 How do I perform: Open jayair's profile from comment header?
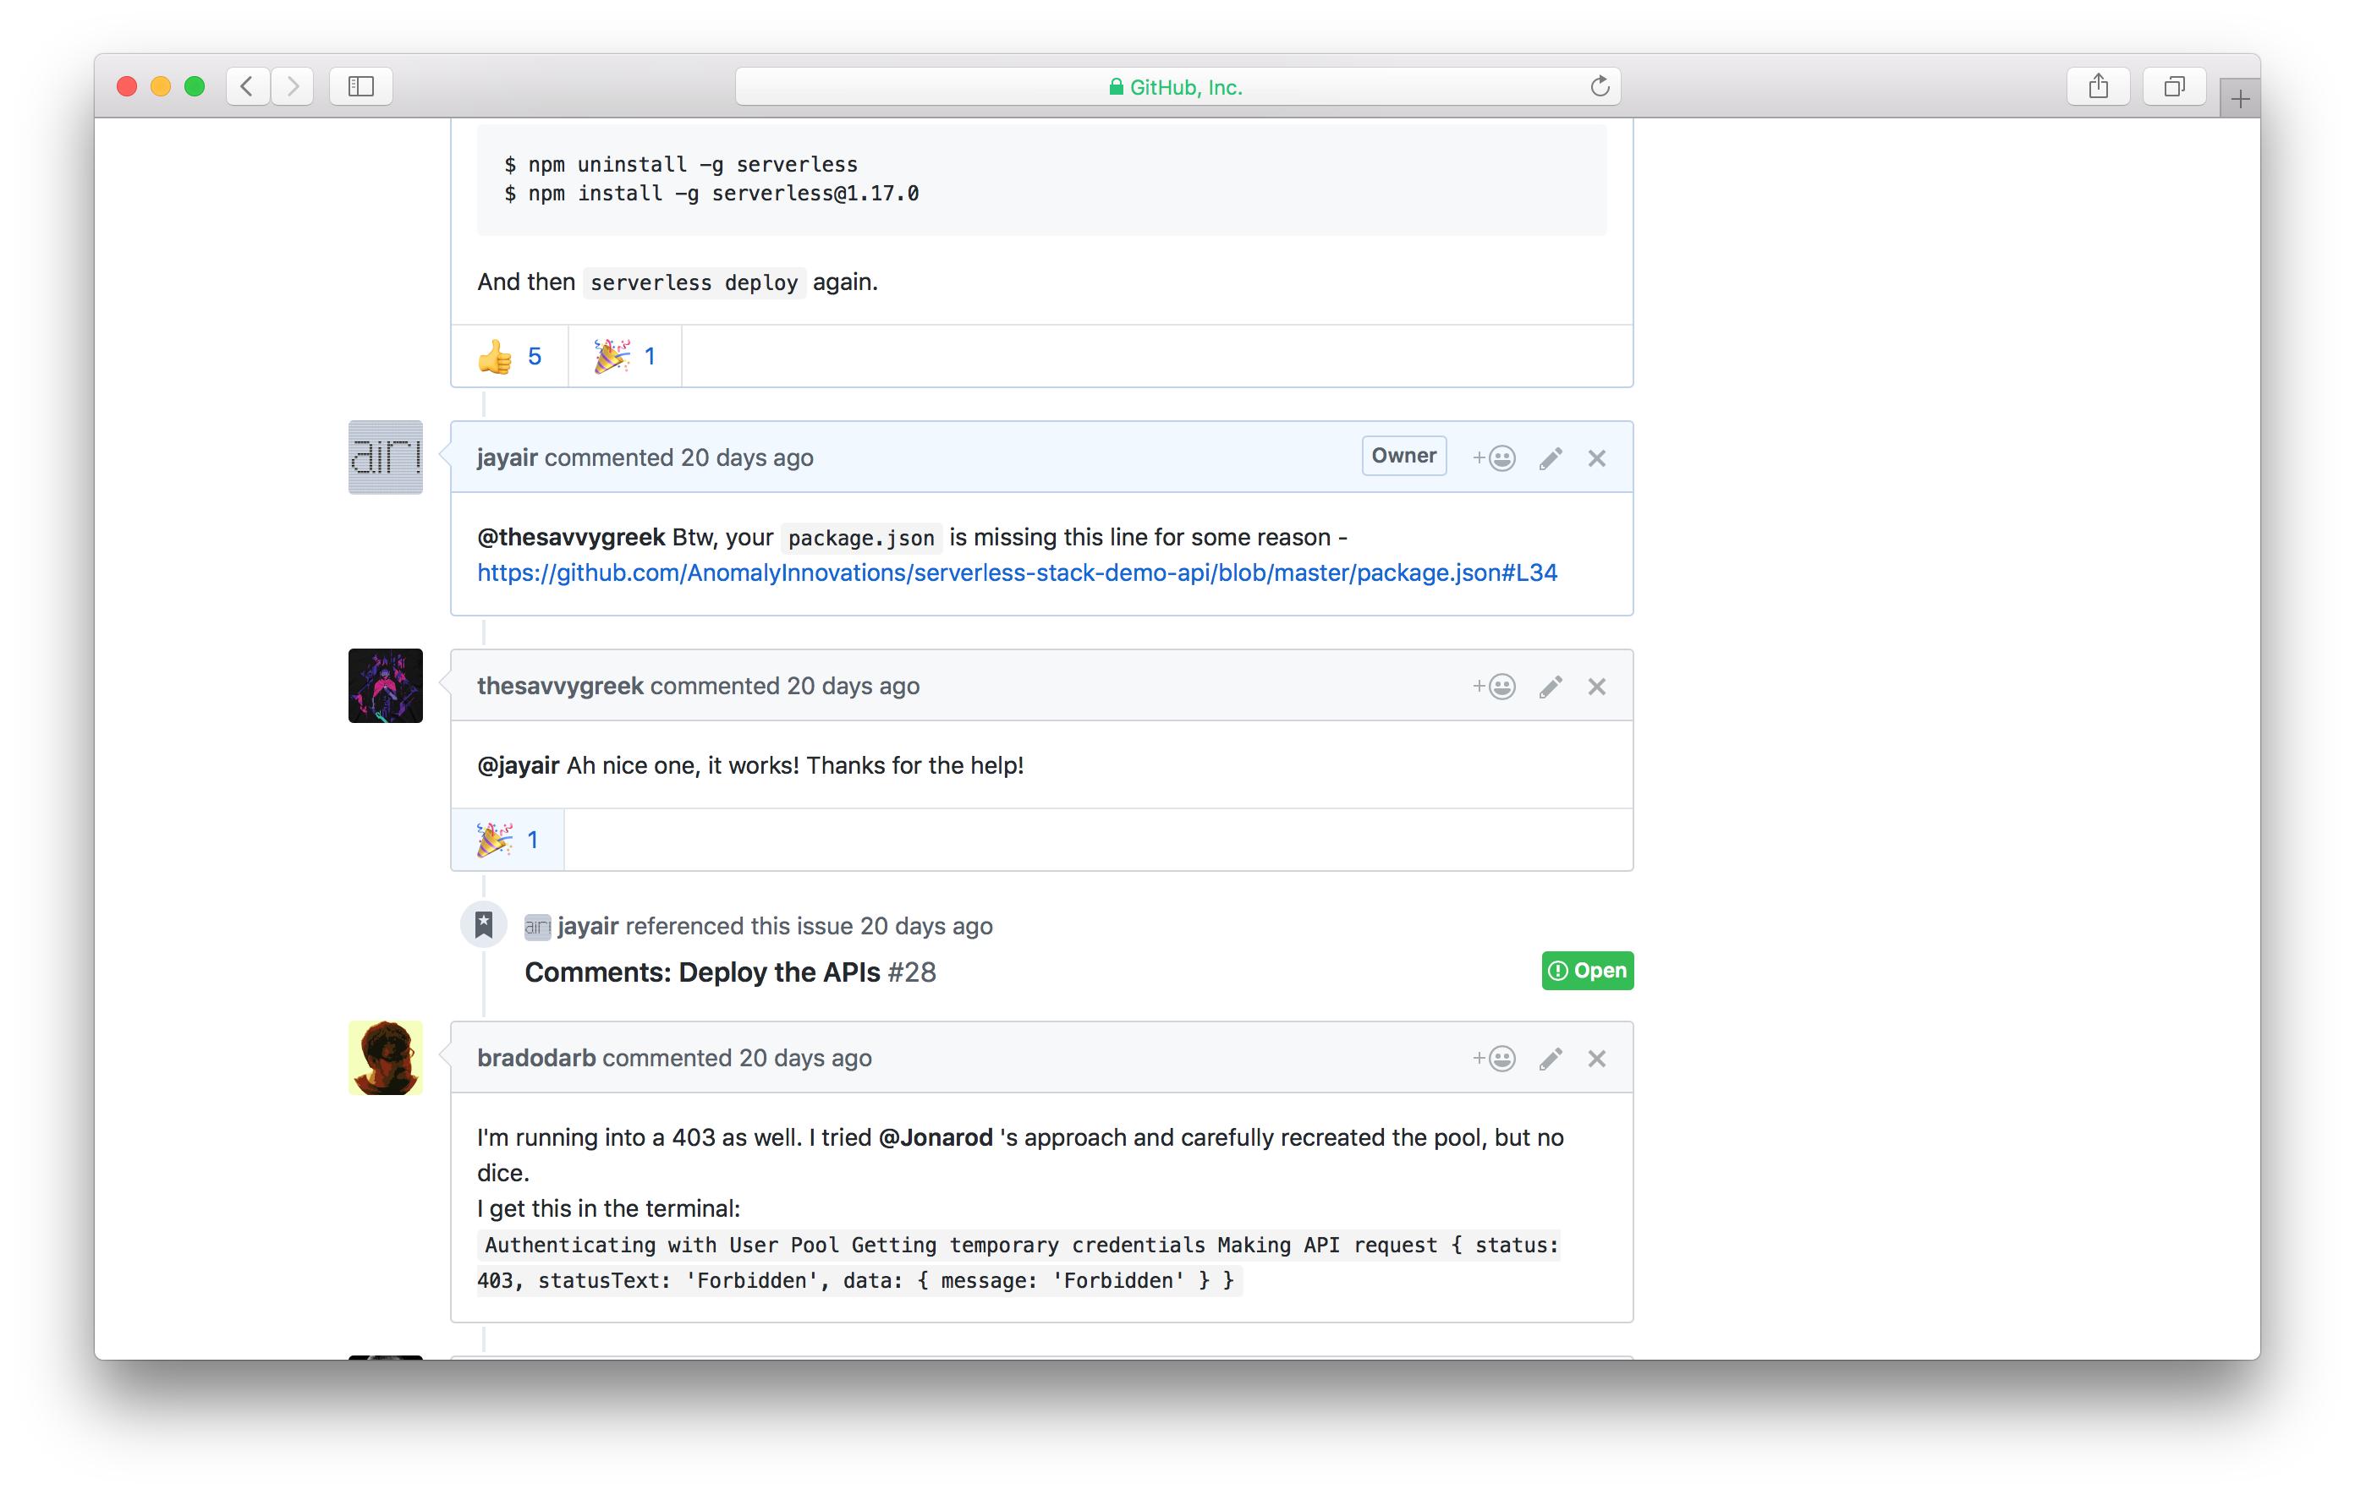(507, 457)
